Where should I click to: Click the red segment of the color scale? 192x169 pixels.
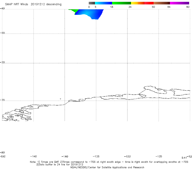tap(149, 3)
